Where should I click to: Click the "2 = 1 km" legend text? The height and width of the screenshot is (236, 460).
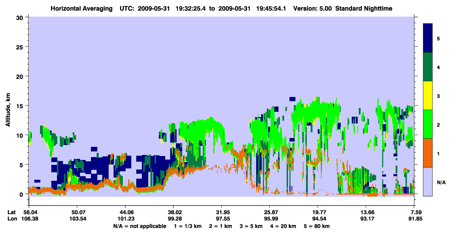tap(222, 226)
